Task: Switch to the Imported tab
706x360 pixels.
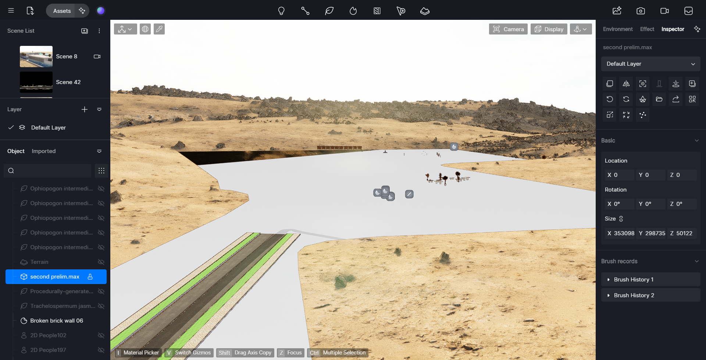Action: coord(44,151)
